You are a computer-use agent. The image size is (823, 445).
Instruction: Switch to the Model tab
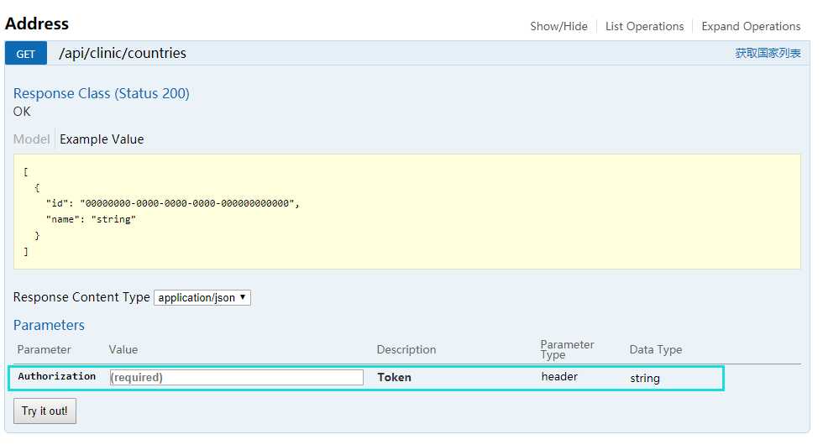[32, 139]
